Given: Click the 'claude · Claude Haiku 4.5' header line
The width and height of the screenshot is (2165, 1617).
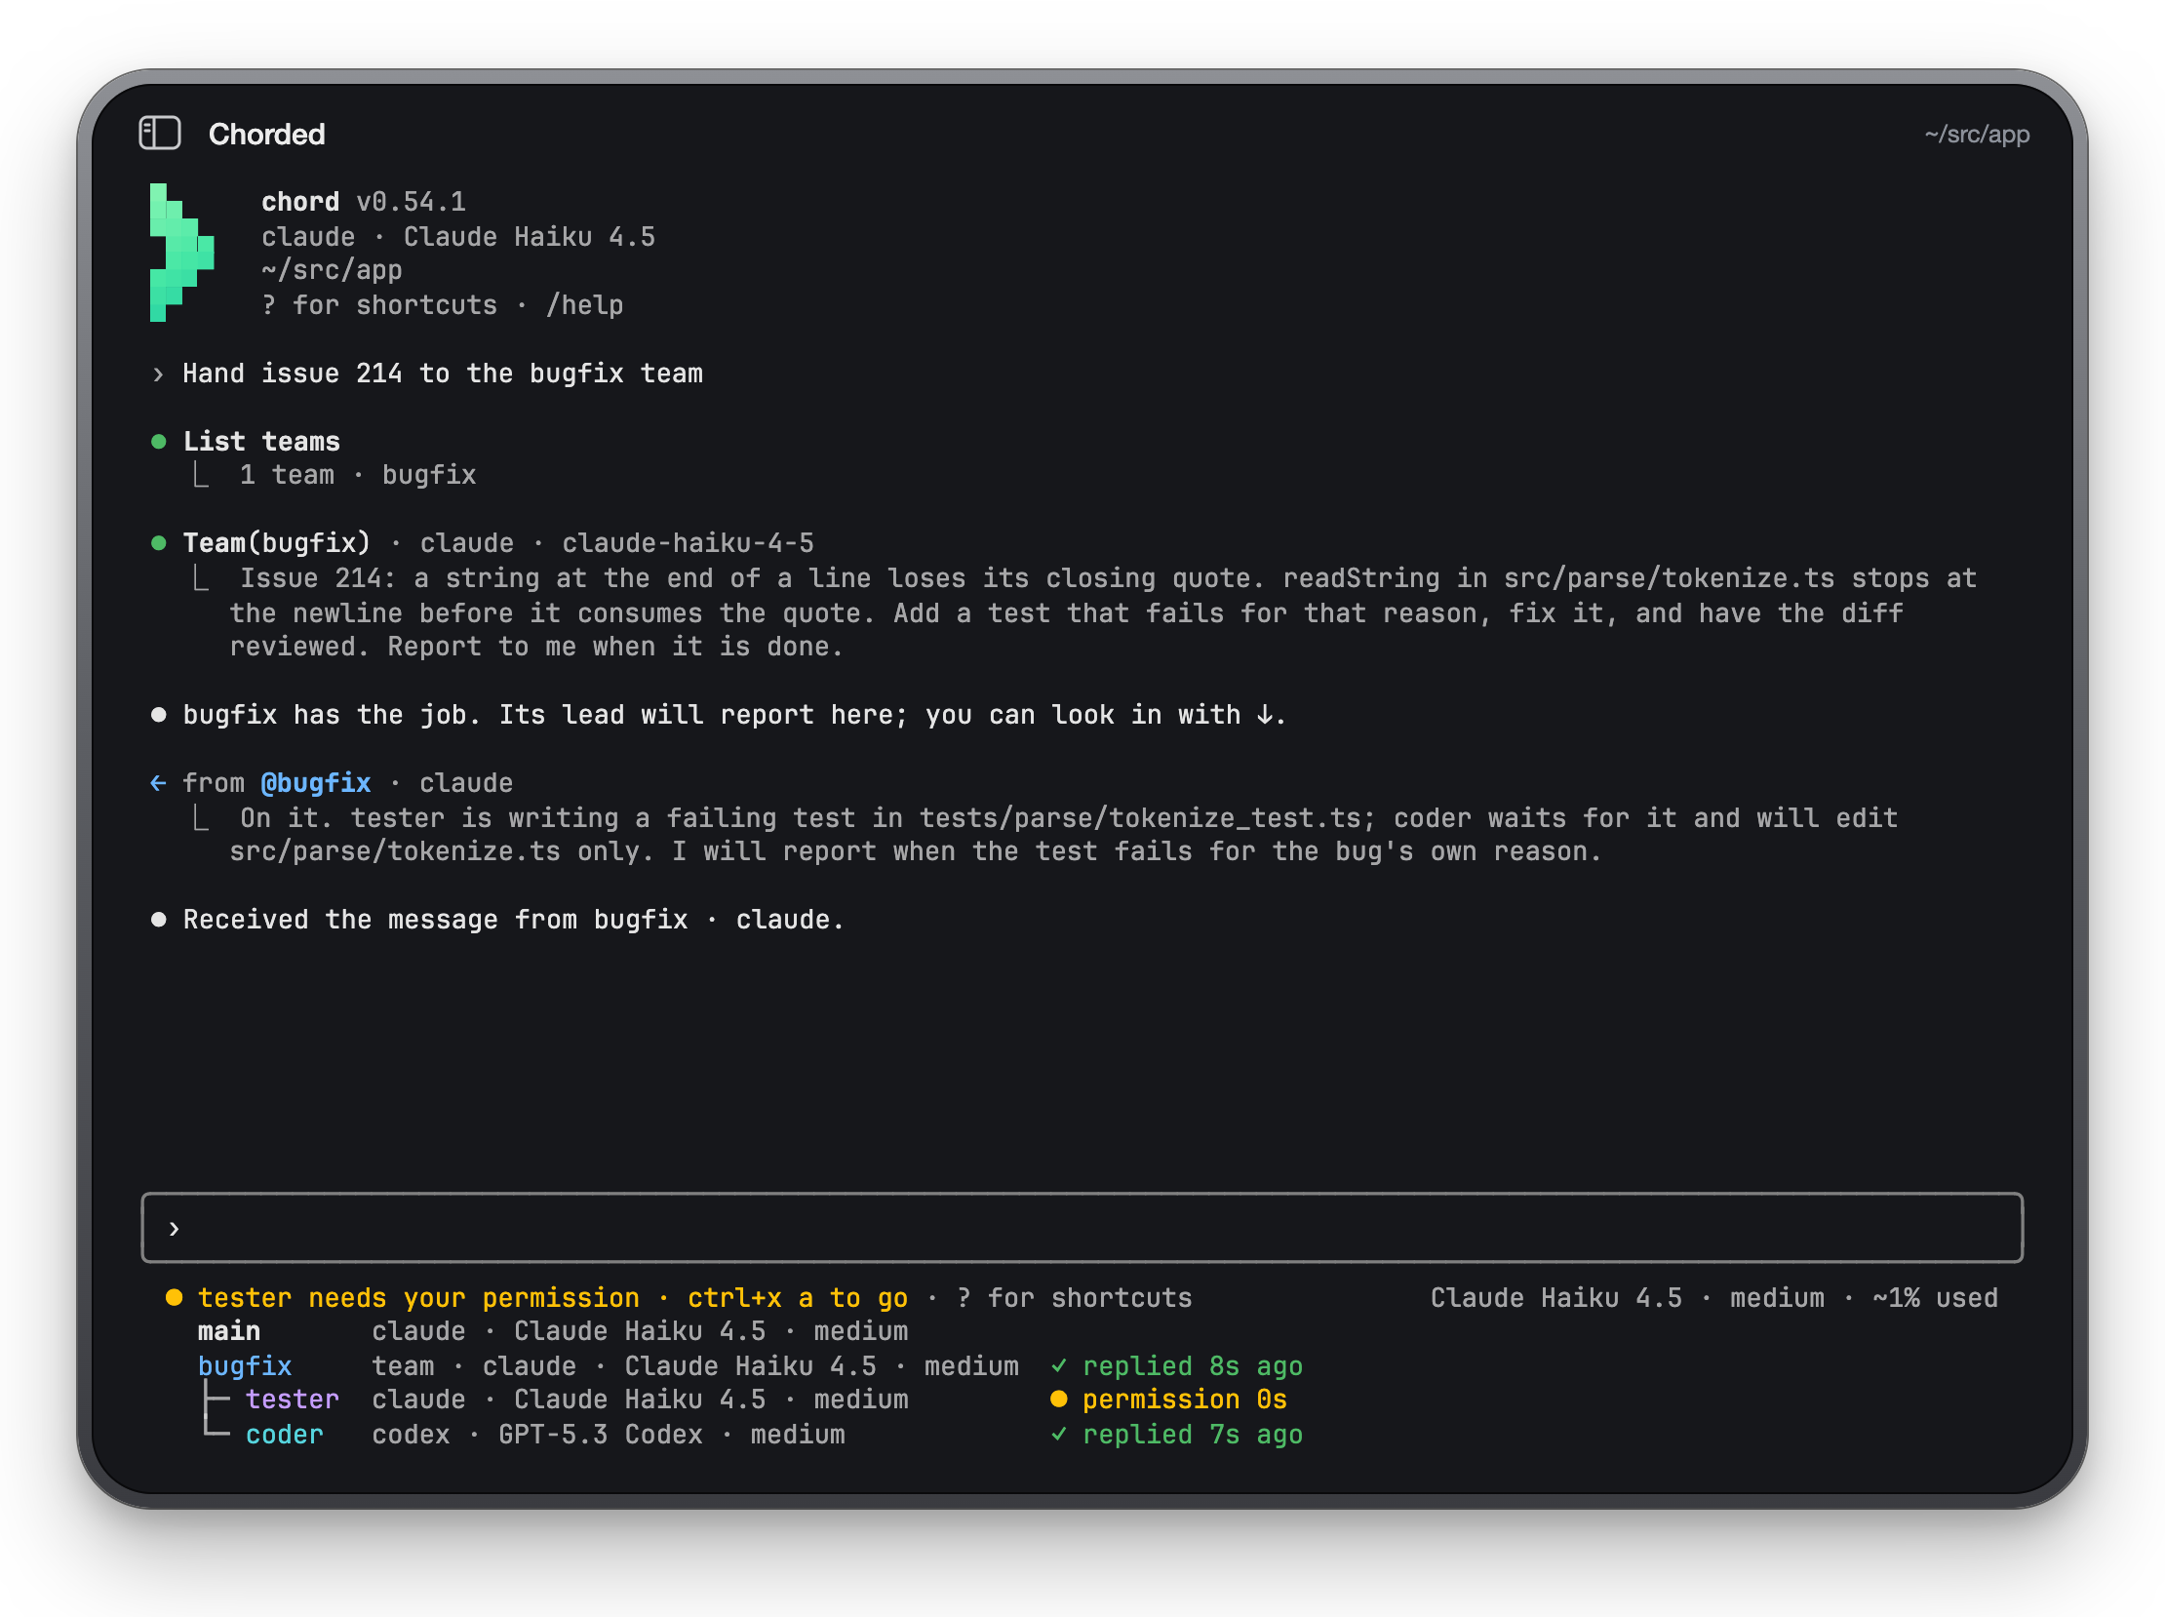Looking at the screenshot, I should 458,237.
